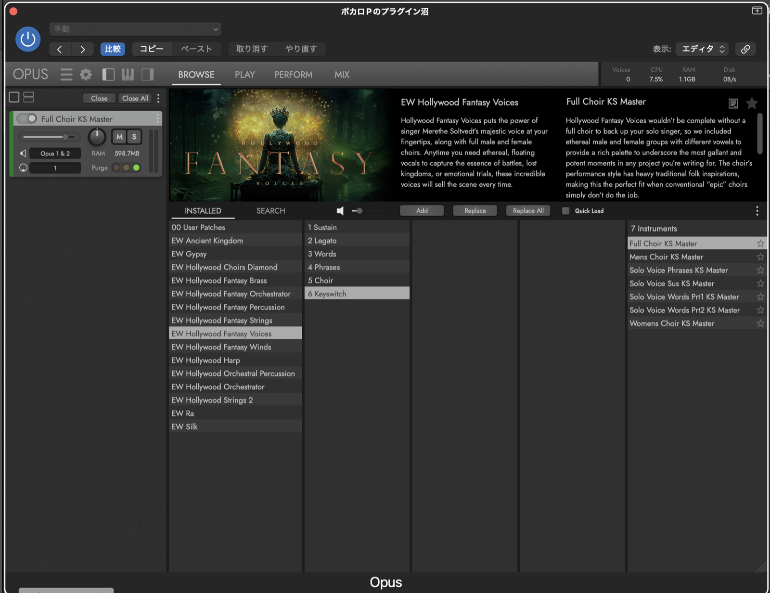This screenshot has width=770, height=593.
Task: Star Solo Voice Words Prt1 KS Master
Action: (760, 297)
